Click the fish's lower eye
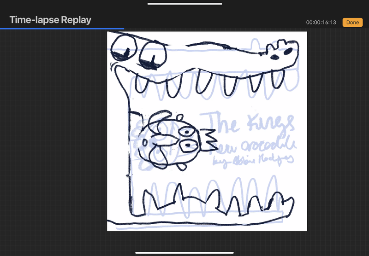This screenshot has height=256, width=369. tap(188, 146)
